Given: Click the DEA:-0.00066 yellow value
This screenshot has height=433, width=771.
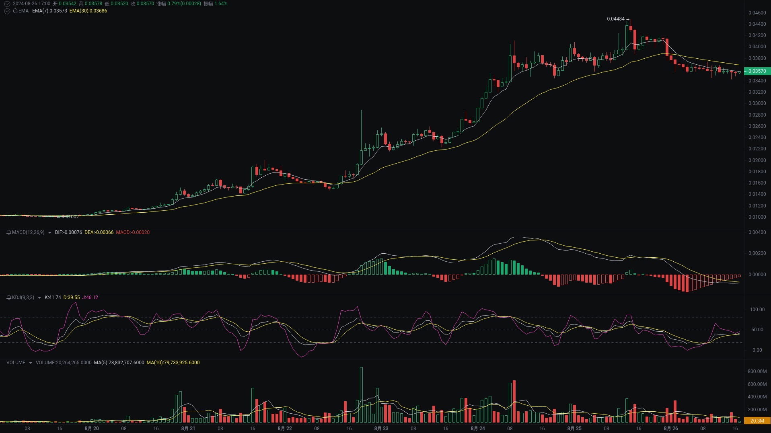Looking at the screenshot, I should (x=99, y=232).
